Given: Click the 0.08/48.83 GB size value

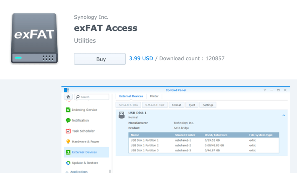Looking at the screenshot, I should tap(214, 145).
